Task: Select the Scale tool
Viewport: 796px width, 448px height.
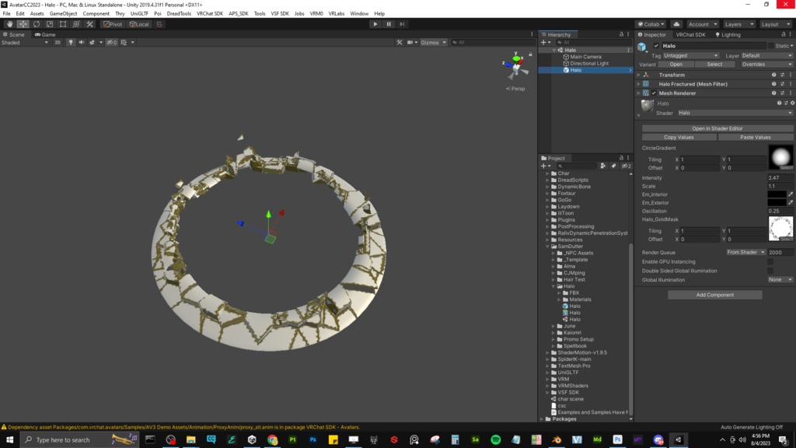Action: pos(49,24)
